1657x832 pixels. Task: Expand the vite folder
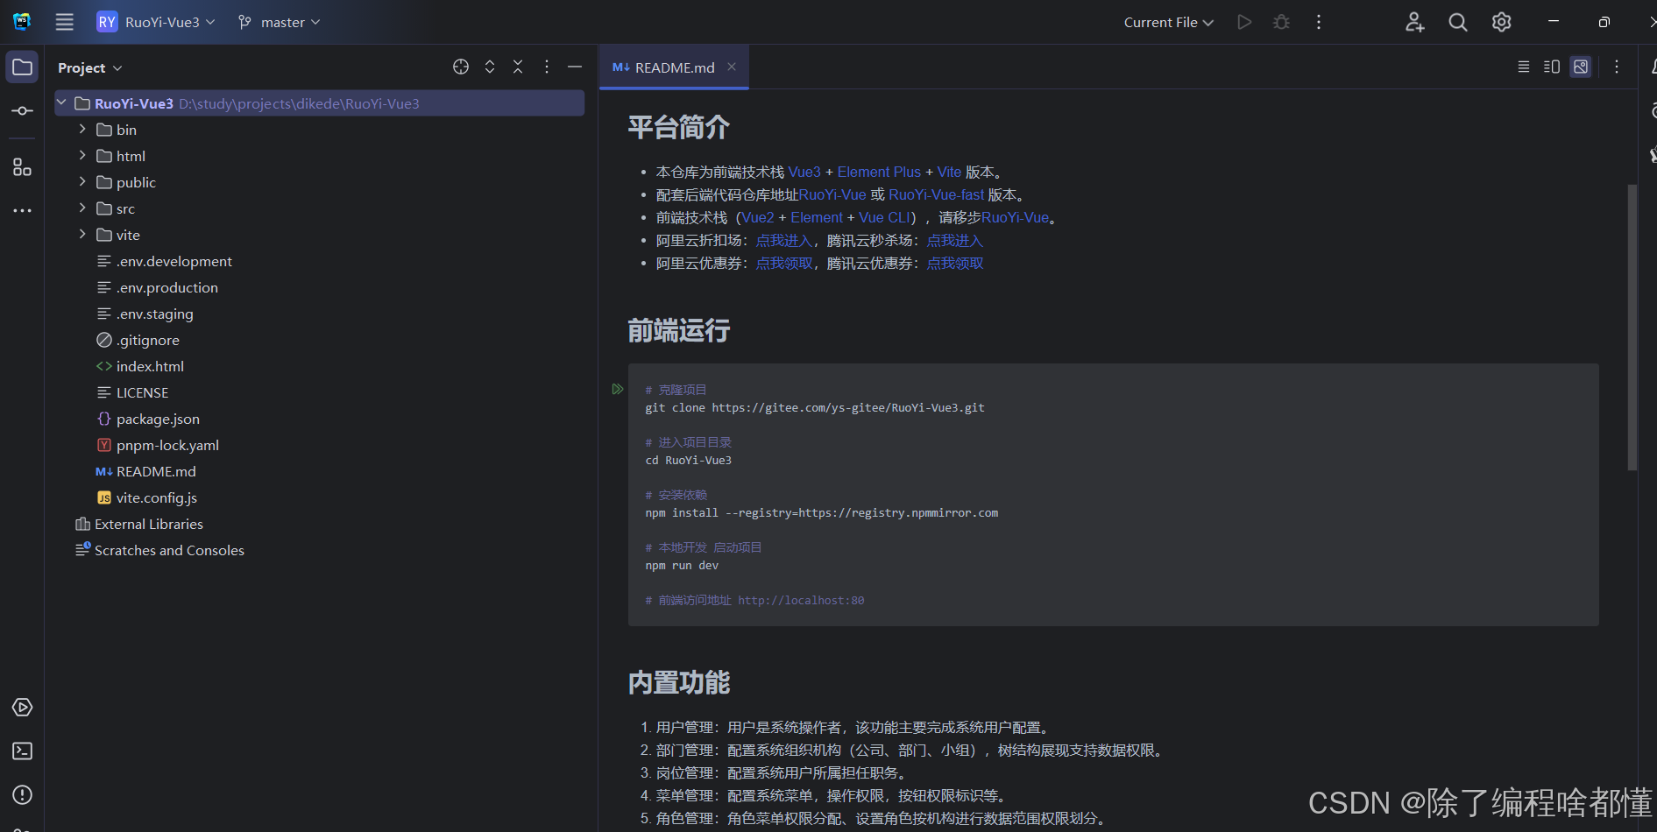pyautogui.click(x=82, y=235)
